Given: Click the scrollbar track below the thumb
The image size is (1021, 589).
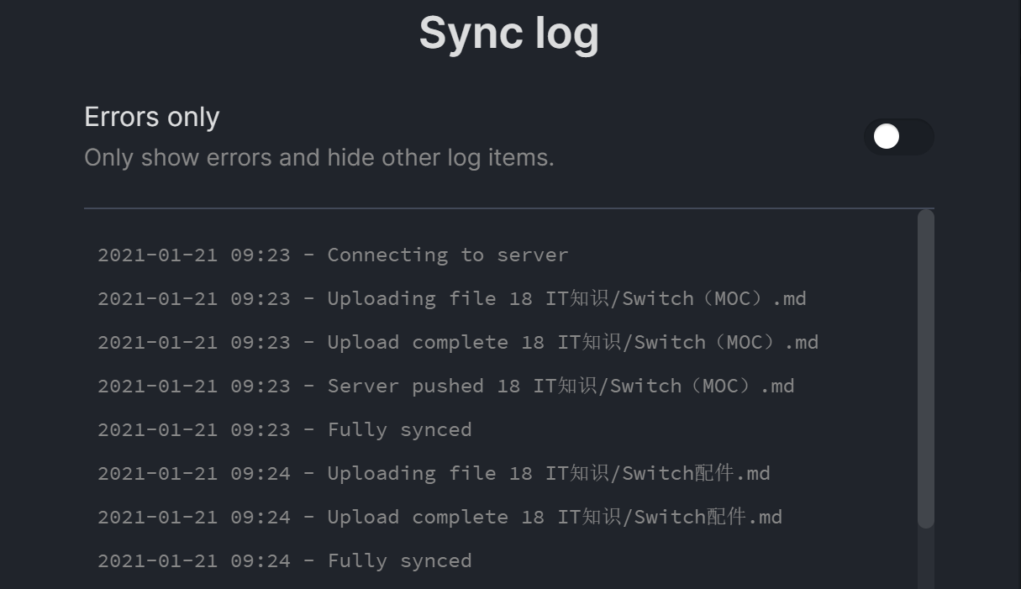Looking at the screenshot, I should coord(925,559).
